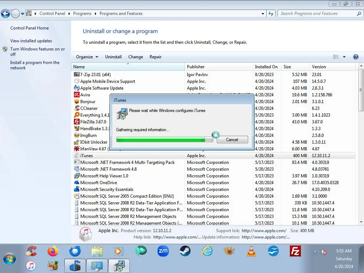This screenshot has width=364, height=273.
Task: Sort by Installed On column header
Action: pyautogui.click(x=267, y=66)
